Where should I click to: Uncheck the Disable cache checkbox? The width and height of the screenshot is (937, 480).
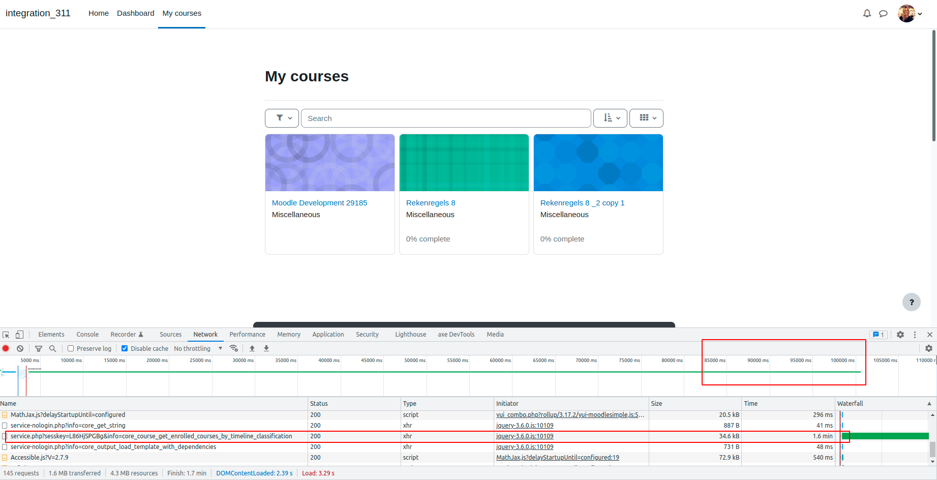(x=125, y=348)
